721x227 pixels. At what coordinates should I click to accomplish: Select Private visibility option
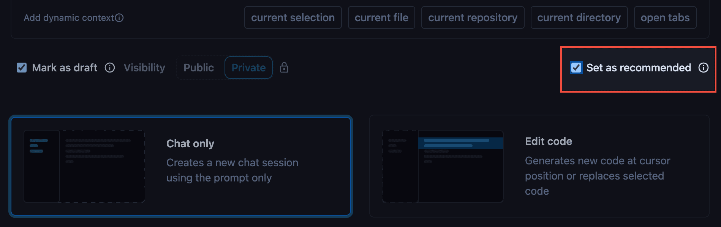(248, 68)
